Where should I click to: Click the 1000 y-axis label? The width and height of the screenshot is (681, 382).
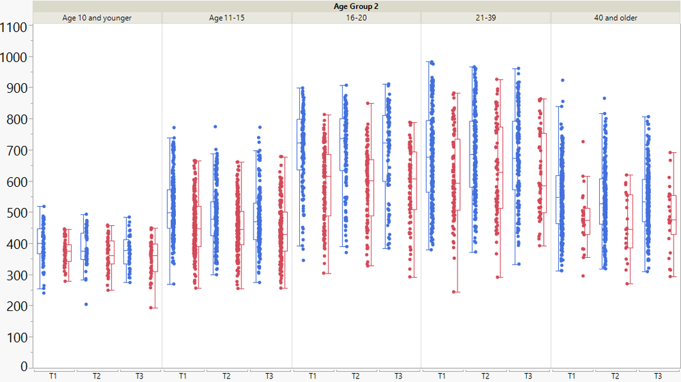coord(14,57)
